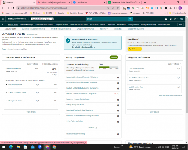Viewport: 188px width, 150px height.
Task: Expand the Reports dropdown in sub navigation
Action: click(x=104, y=29)
